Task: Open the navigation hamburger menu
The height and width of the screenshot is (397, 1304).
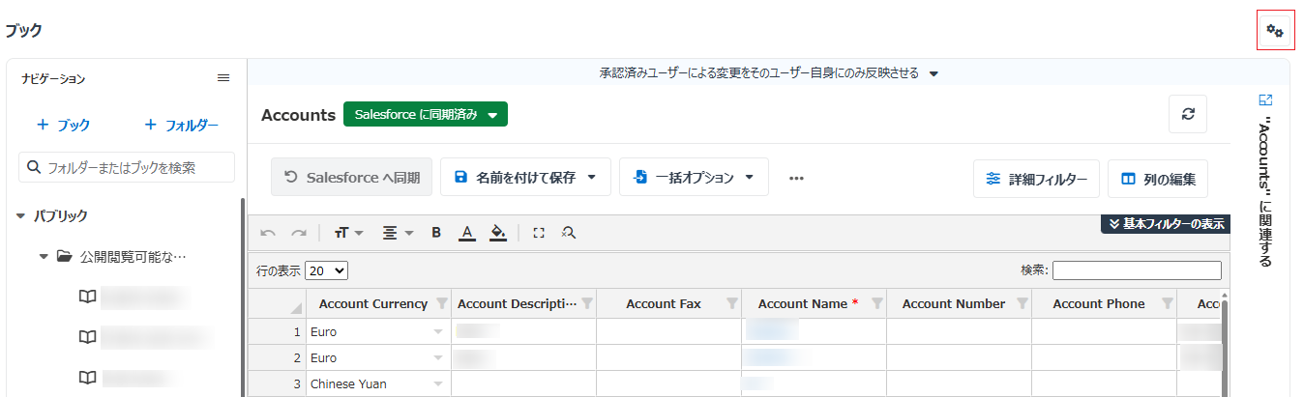Action: (x=223, y=78)
